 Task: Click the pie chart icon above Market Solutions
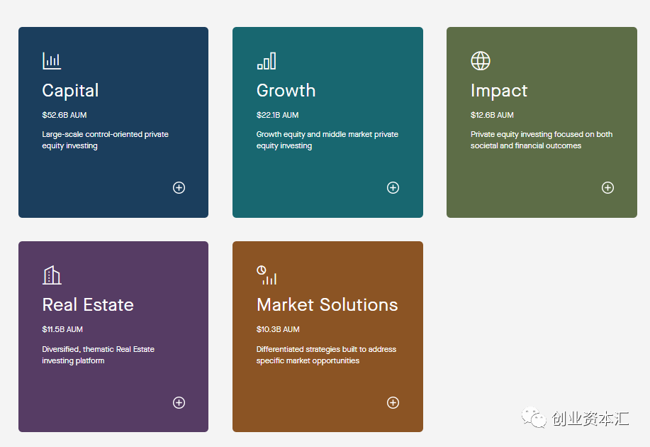pyautogui.click(x=267, y=275)
